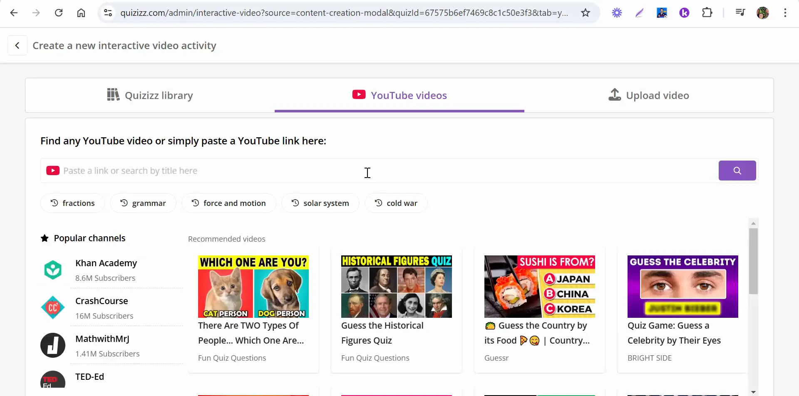799x396 pixels.
Task: Select the Guess the Celebrity thumbnail
Action: (x=683, y=287)
